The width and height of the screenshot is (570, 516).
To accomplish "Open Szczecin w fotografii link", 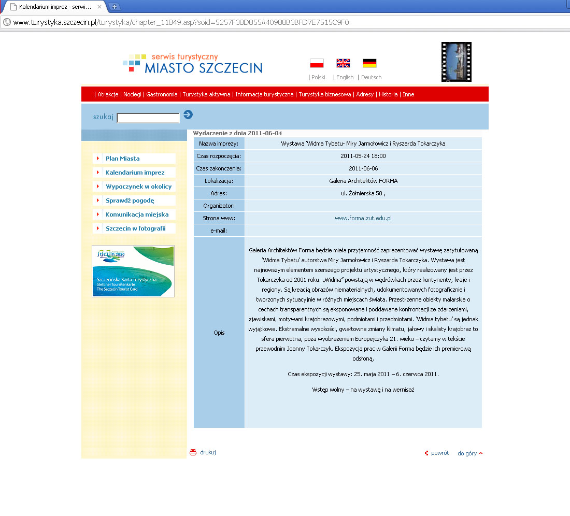I will 136,228.
